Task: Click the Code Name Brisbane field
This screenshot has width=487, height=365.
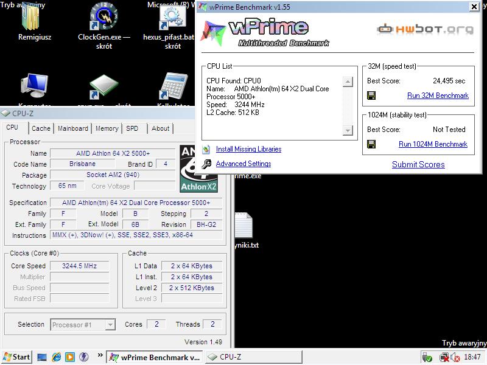Action: coord(83,164)
